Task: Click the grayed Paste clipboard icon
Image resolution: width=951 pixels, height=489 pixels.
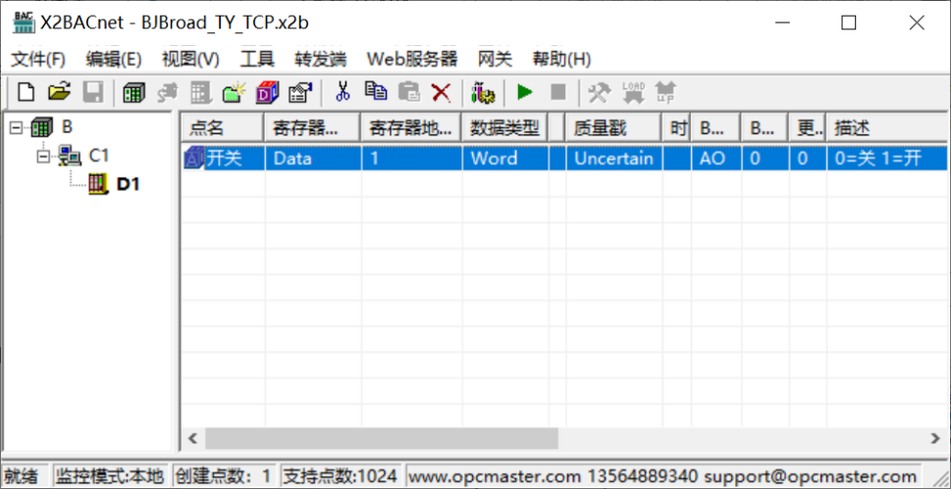Action: click(409, 91)
